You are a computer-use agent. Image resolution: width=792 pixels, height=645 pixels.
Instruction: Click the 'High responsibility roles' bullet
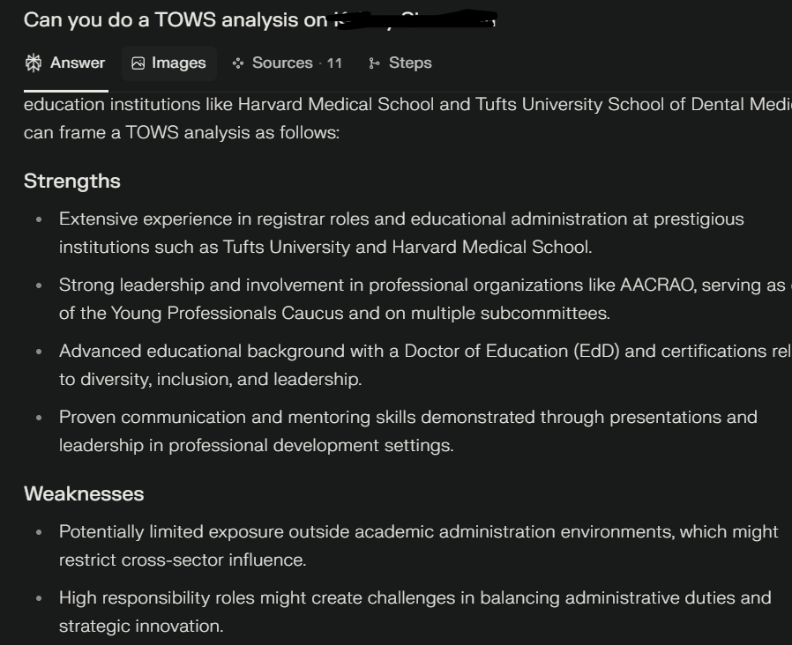415,612
